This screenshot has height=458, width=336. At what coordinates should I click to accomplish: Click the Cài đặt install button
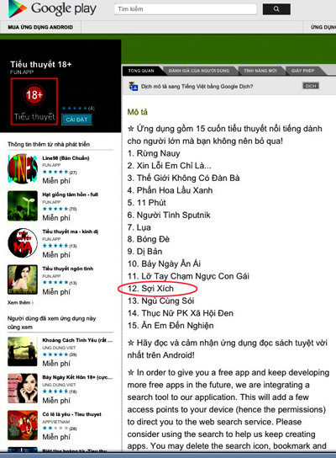76,120
